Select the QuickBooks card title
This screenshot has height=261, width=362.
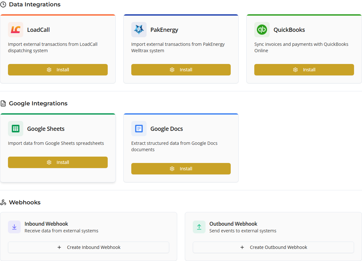pyautogui.click(x=289, y=30)
